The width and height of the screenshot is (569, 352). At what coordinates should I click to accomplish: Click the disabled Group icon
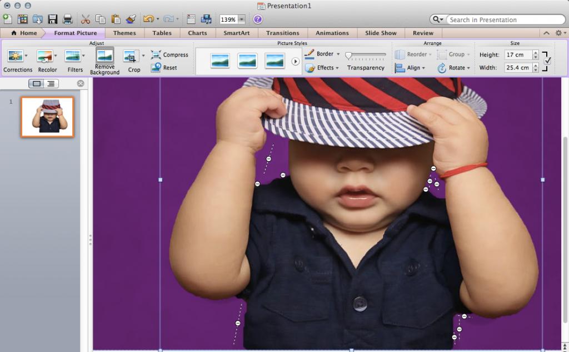pyautogui.click(x=442, y=54)
